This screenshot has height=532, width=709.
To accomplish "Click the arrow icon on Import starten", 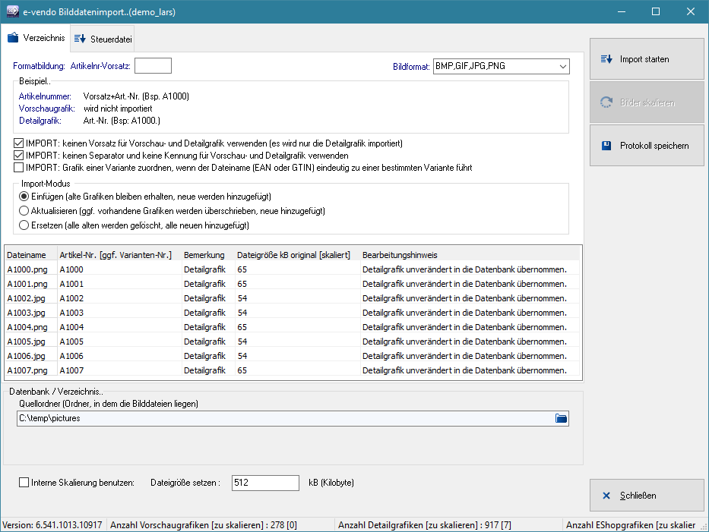I will pos(606,59).
